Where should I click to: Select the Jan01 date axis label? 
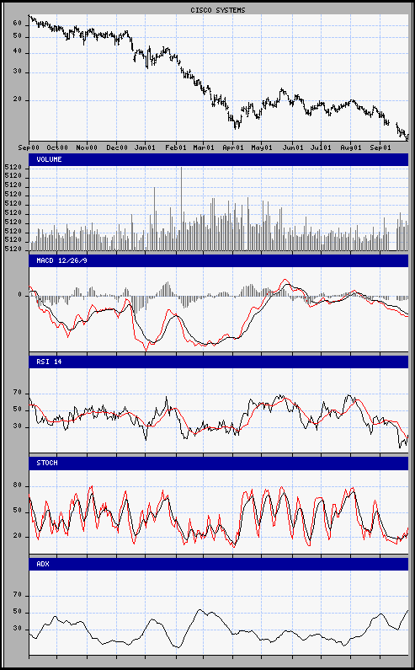[x=145, y=147]
